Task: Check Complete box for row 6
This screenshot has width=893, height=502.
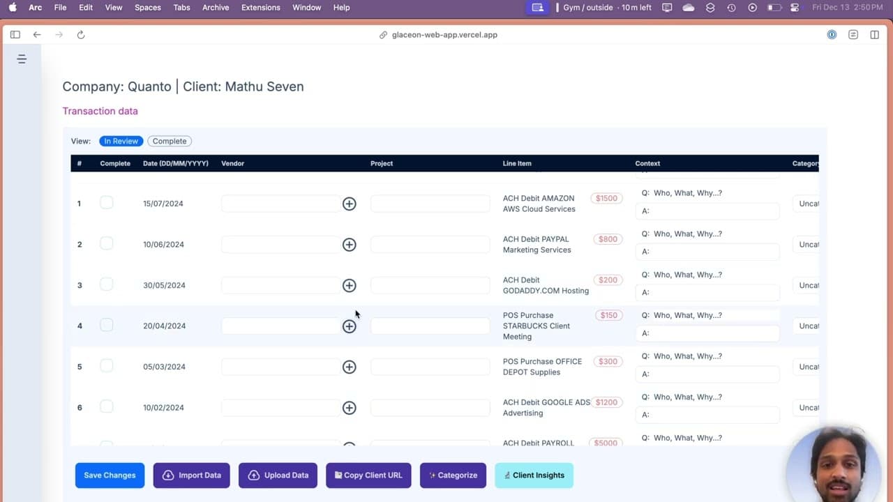Action: (106, 406)
